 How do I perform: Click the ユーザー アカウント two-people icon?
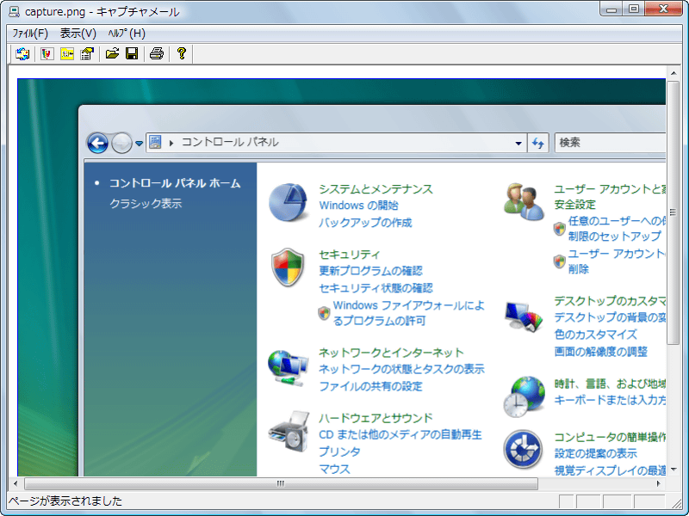tap(524, 202)
